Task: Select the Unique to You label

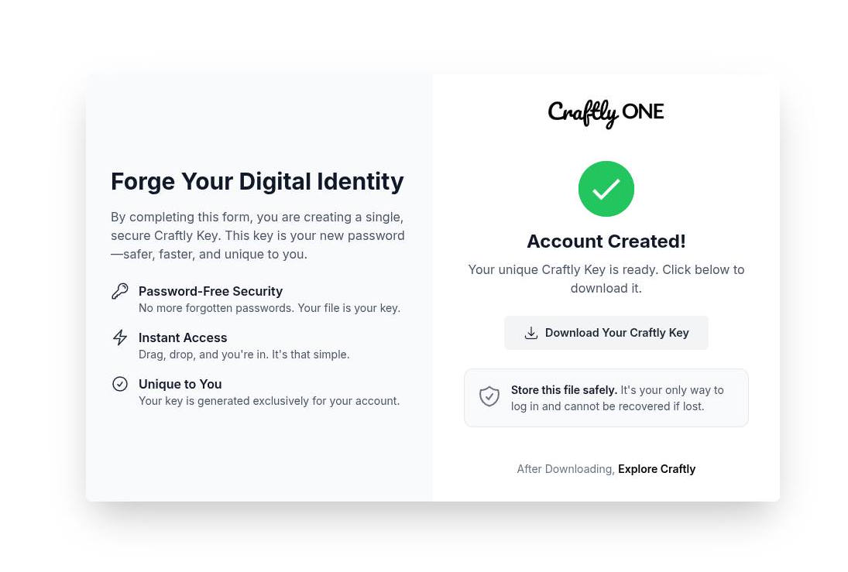Action: click(180, 384)
